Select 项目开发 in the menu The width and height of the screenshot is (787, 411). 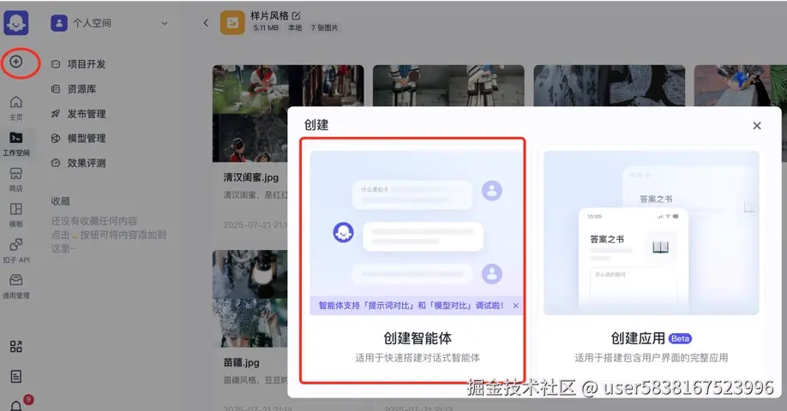[x=79, y=64]
